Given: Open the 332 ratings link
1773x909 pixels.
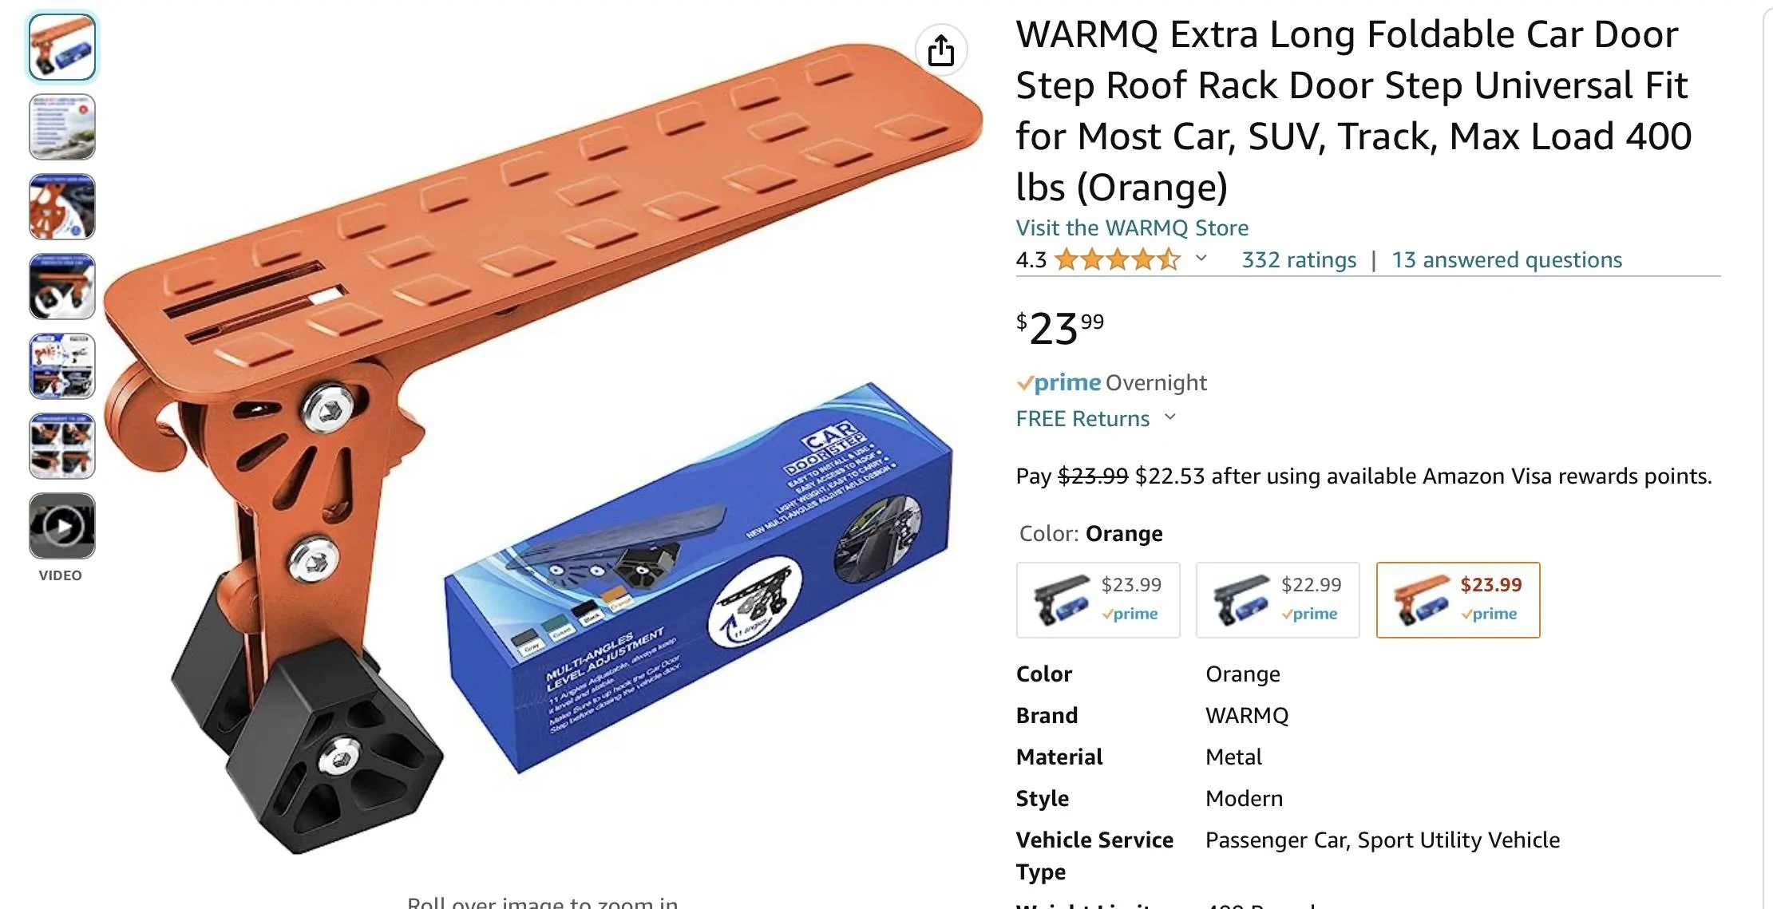Looking at the screenshot, I should 1299,259.
